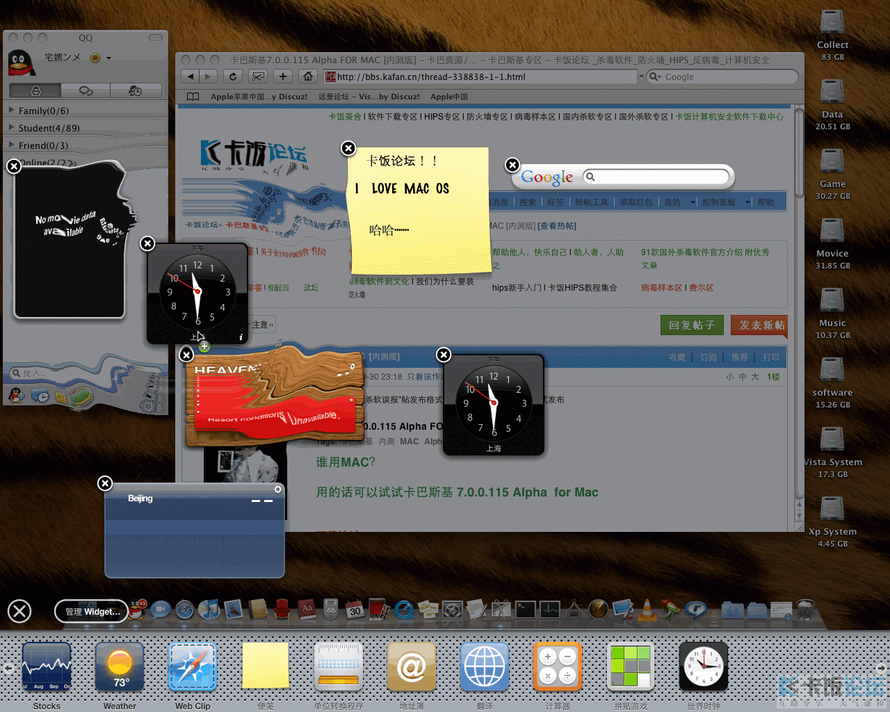Screen dimensions: 890x712
Task: Go back using Safari's back arrow
Action: pos(191,76)
